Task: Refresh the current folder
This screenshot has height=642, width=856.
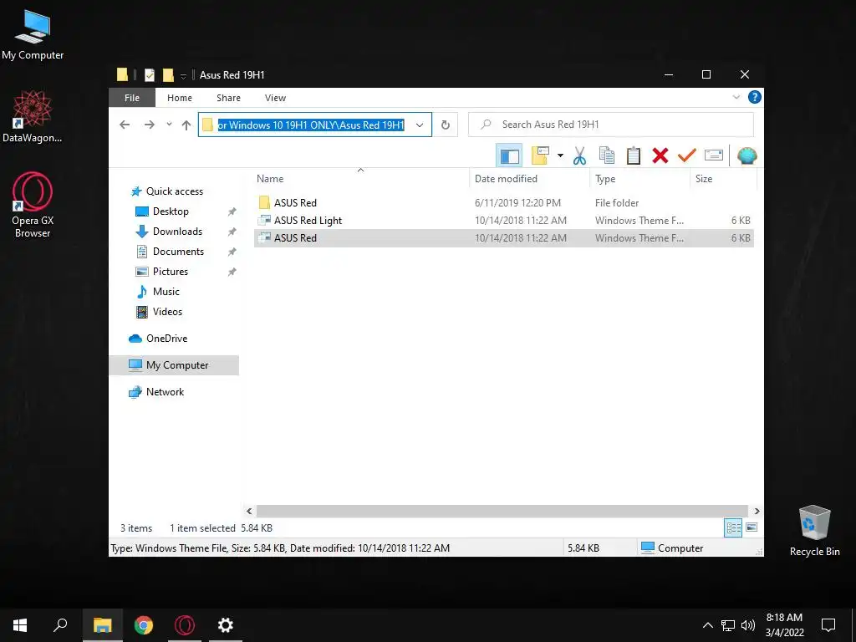Action: 446,125
